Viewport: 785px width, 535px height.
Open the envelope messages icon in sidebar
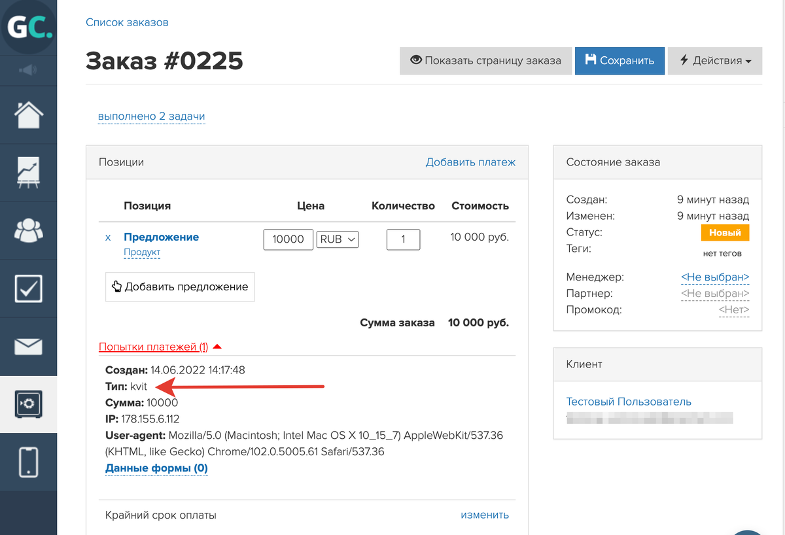point(28,346)
